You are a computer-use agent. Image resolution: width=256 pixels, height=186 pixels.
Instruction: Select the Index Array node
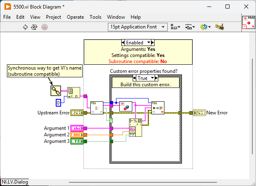pos(74,92)
